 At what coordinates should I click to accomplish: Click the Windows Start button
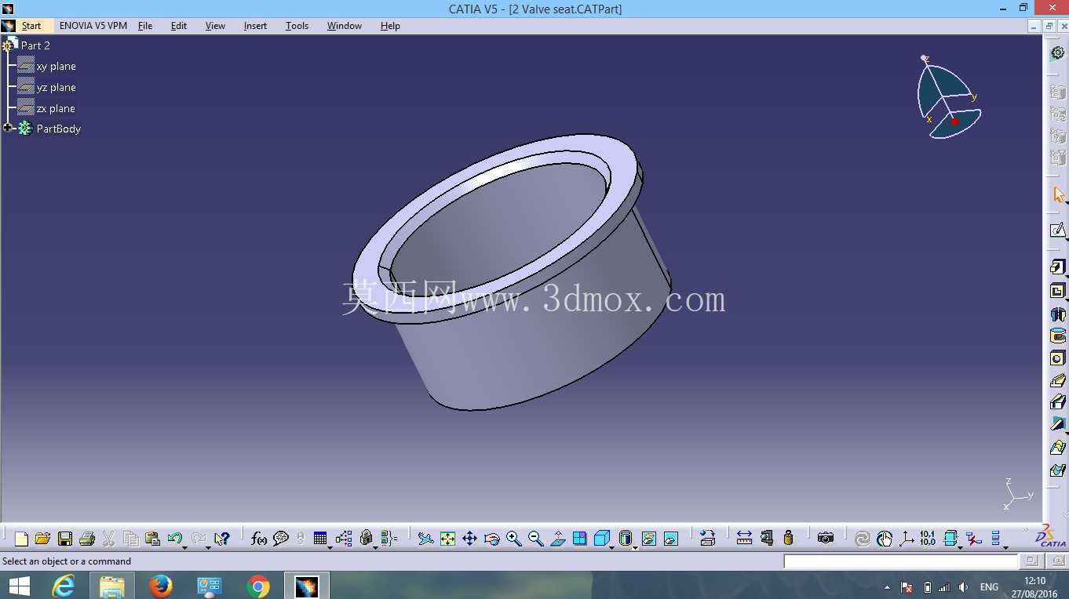tap(19, 586)
